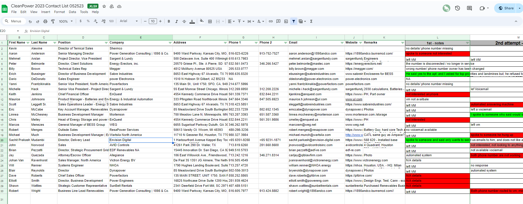The image size is (523, 204).
Task: Open the First Name column filter
Action: pos(28,43)
